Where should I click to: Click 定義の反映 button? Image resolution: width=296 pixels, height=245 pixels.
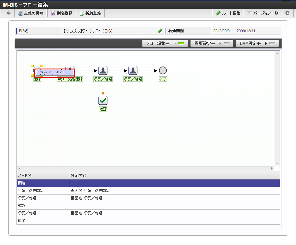click(31, 13)
